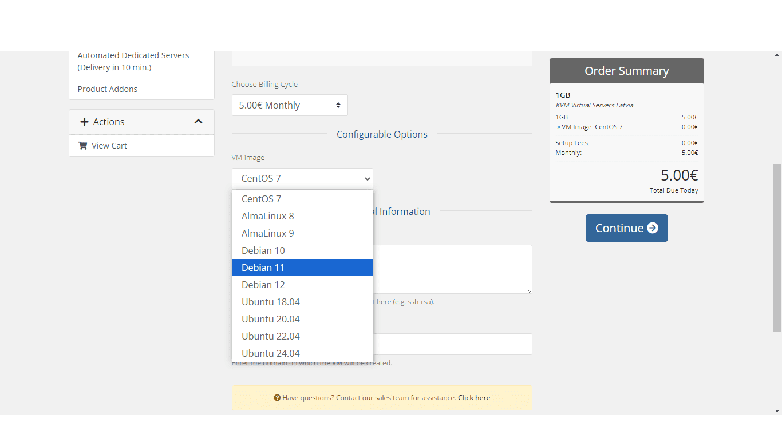Click the page scrollbar thumb
The image size is (782, 439).
pos(777,248)
